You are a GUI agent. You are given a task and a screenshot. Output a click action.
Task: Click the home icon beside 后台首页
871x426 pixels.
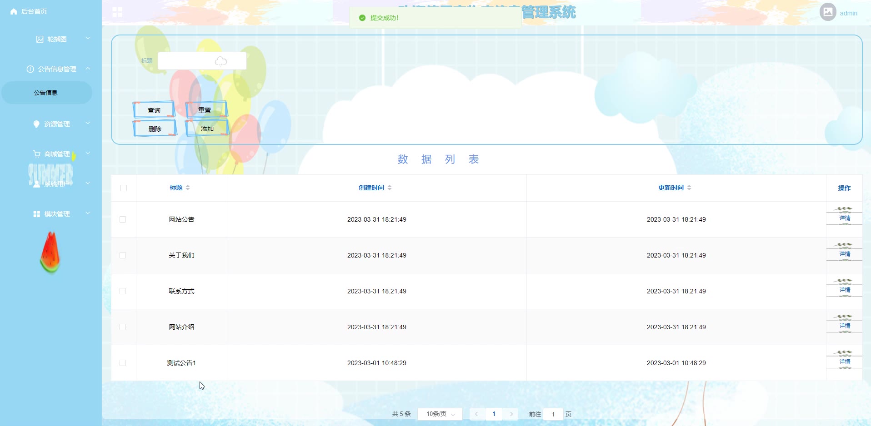14,11
